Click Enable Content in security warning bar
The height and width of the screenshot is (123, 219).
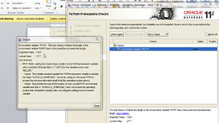(57, 18)
